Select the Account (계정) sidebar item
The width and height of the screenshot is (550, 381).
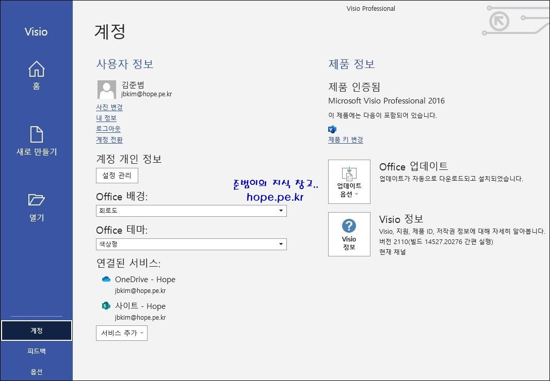pos(37,331)
